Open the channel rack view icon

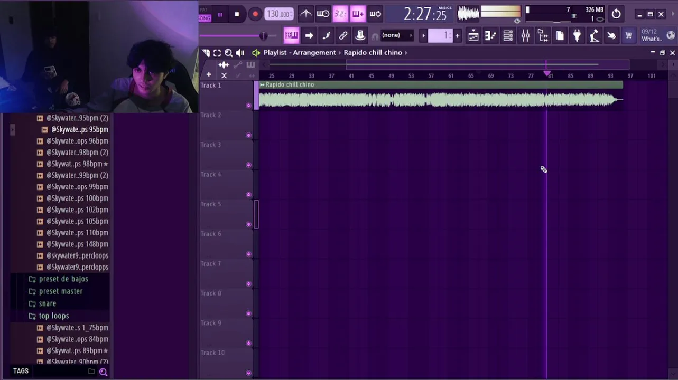click(508, 35)
